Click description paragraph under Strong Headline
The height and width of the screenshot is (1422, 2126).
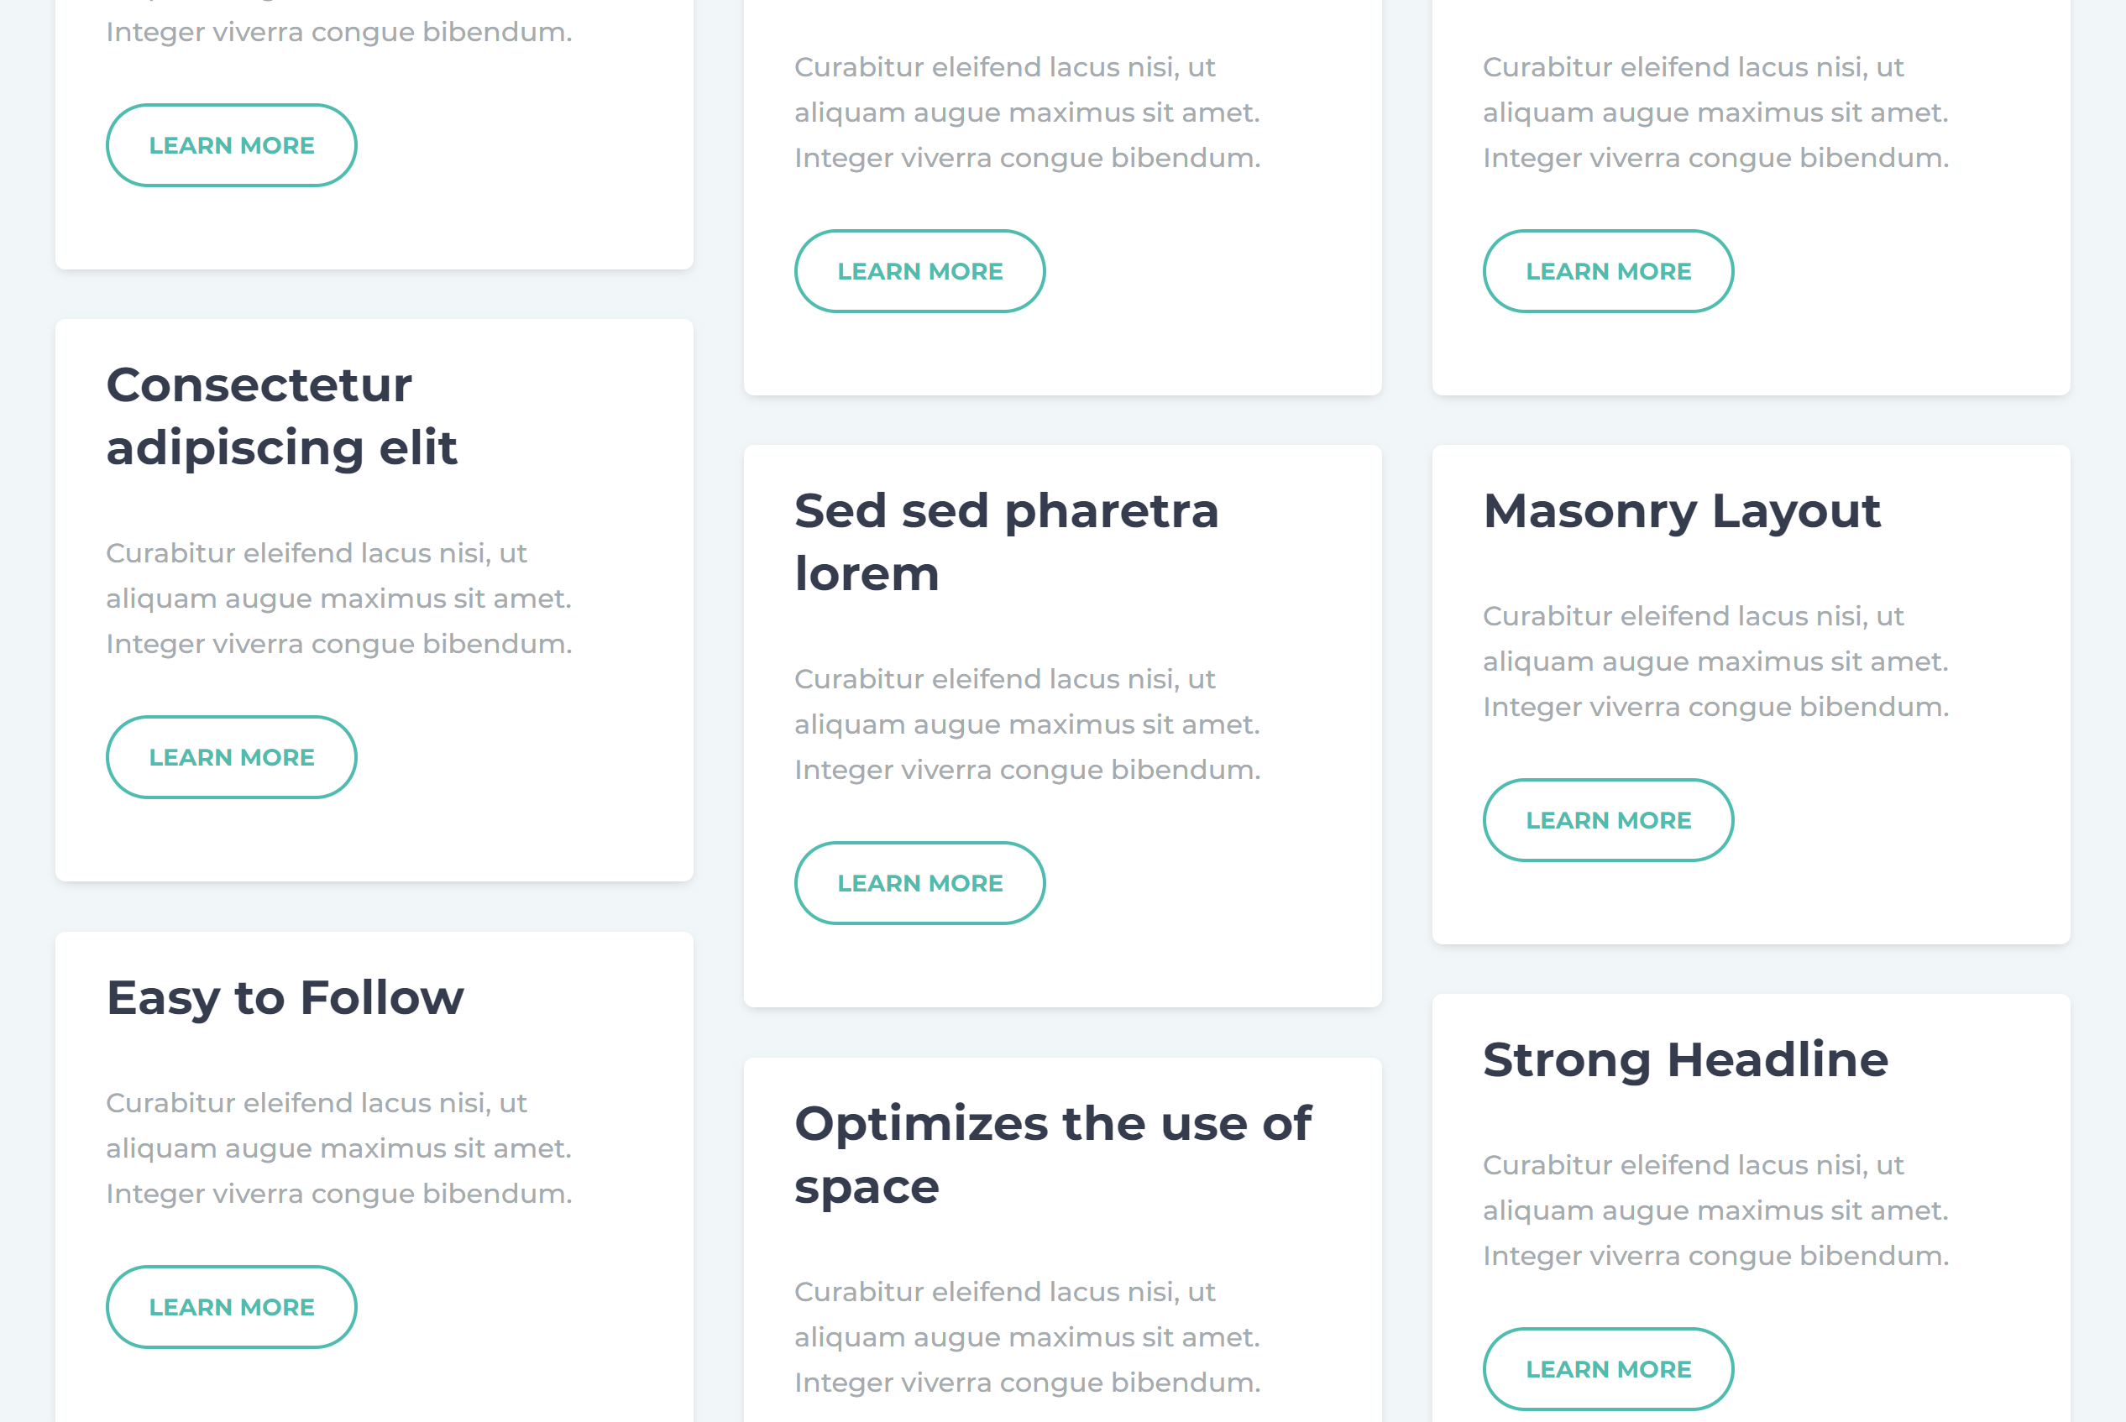(x=1715, y=1210)
